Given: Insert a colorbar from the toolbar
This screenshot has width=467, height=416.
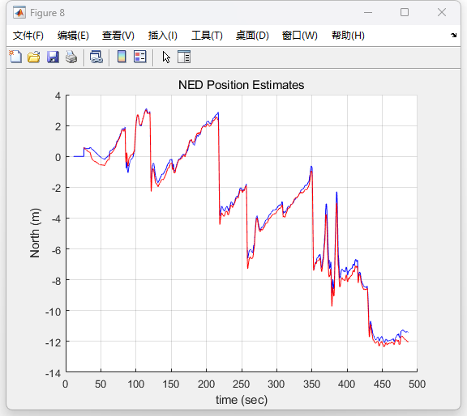Looking at the screenshot, I should pyautogui.click(x=122, y=57).
